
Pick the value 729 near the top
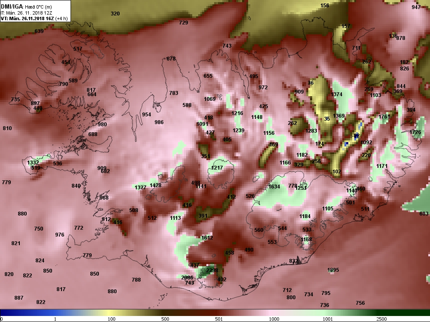[x=184, y=22]
